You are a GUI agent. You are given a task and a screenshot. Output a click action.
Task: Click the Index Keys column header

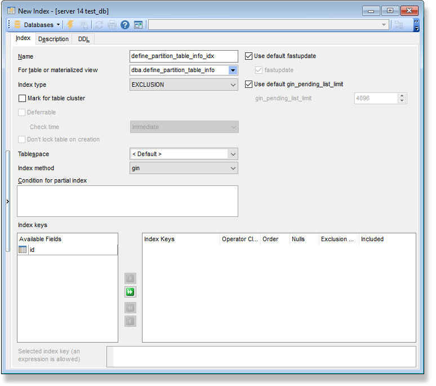[x=180, y=239]
